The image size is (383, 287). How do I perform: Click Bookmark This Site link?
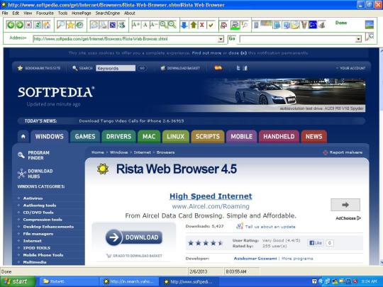pyautogui.click(x=39, y=68)
